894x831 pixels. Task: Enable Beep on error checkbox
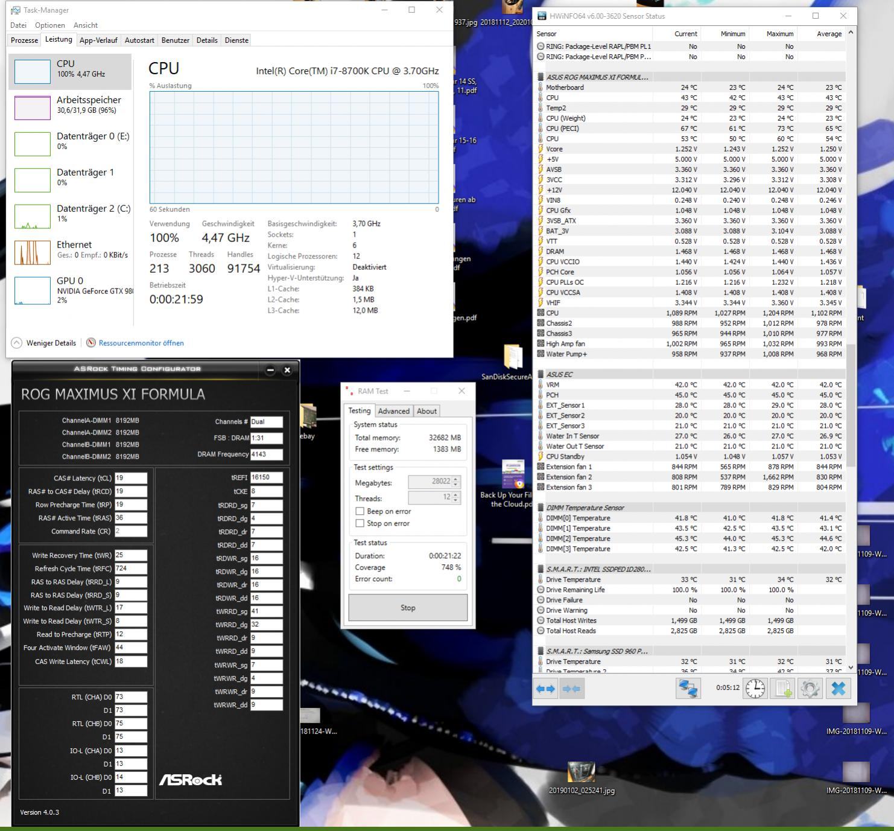pyautogui.click(x=360, y=511)
